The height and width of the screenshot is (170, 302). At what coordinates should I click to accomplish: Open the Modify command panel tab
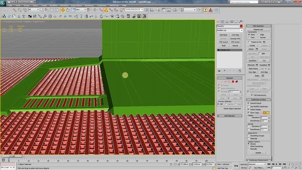click(x=222, y=22)
